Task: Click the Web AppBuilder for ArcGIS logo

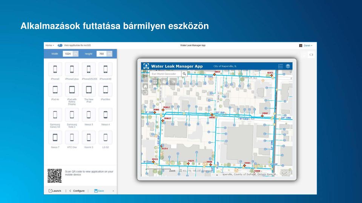Action: pyautogui.click(x=60, y=45)
